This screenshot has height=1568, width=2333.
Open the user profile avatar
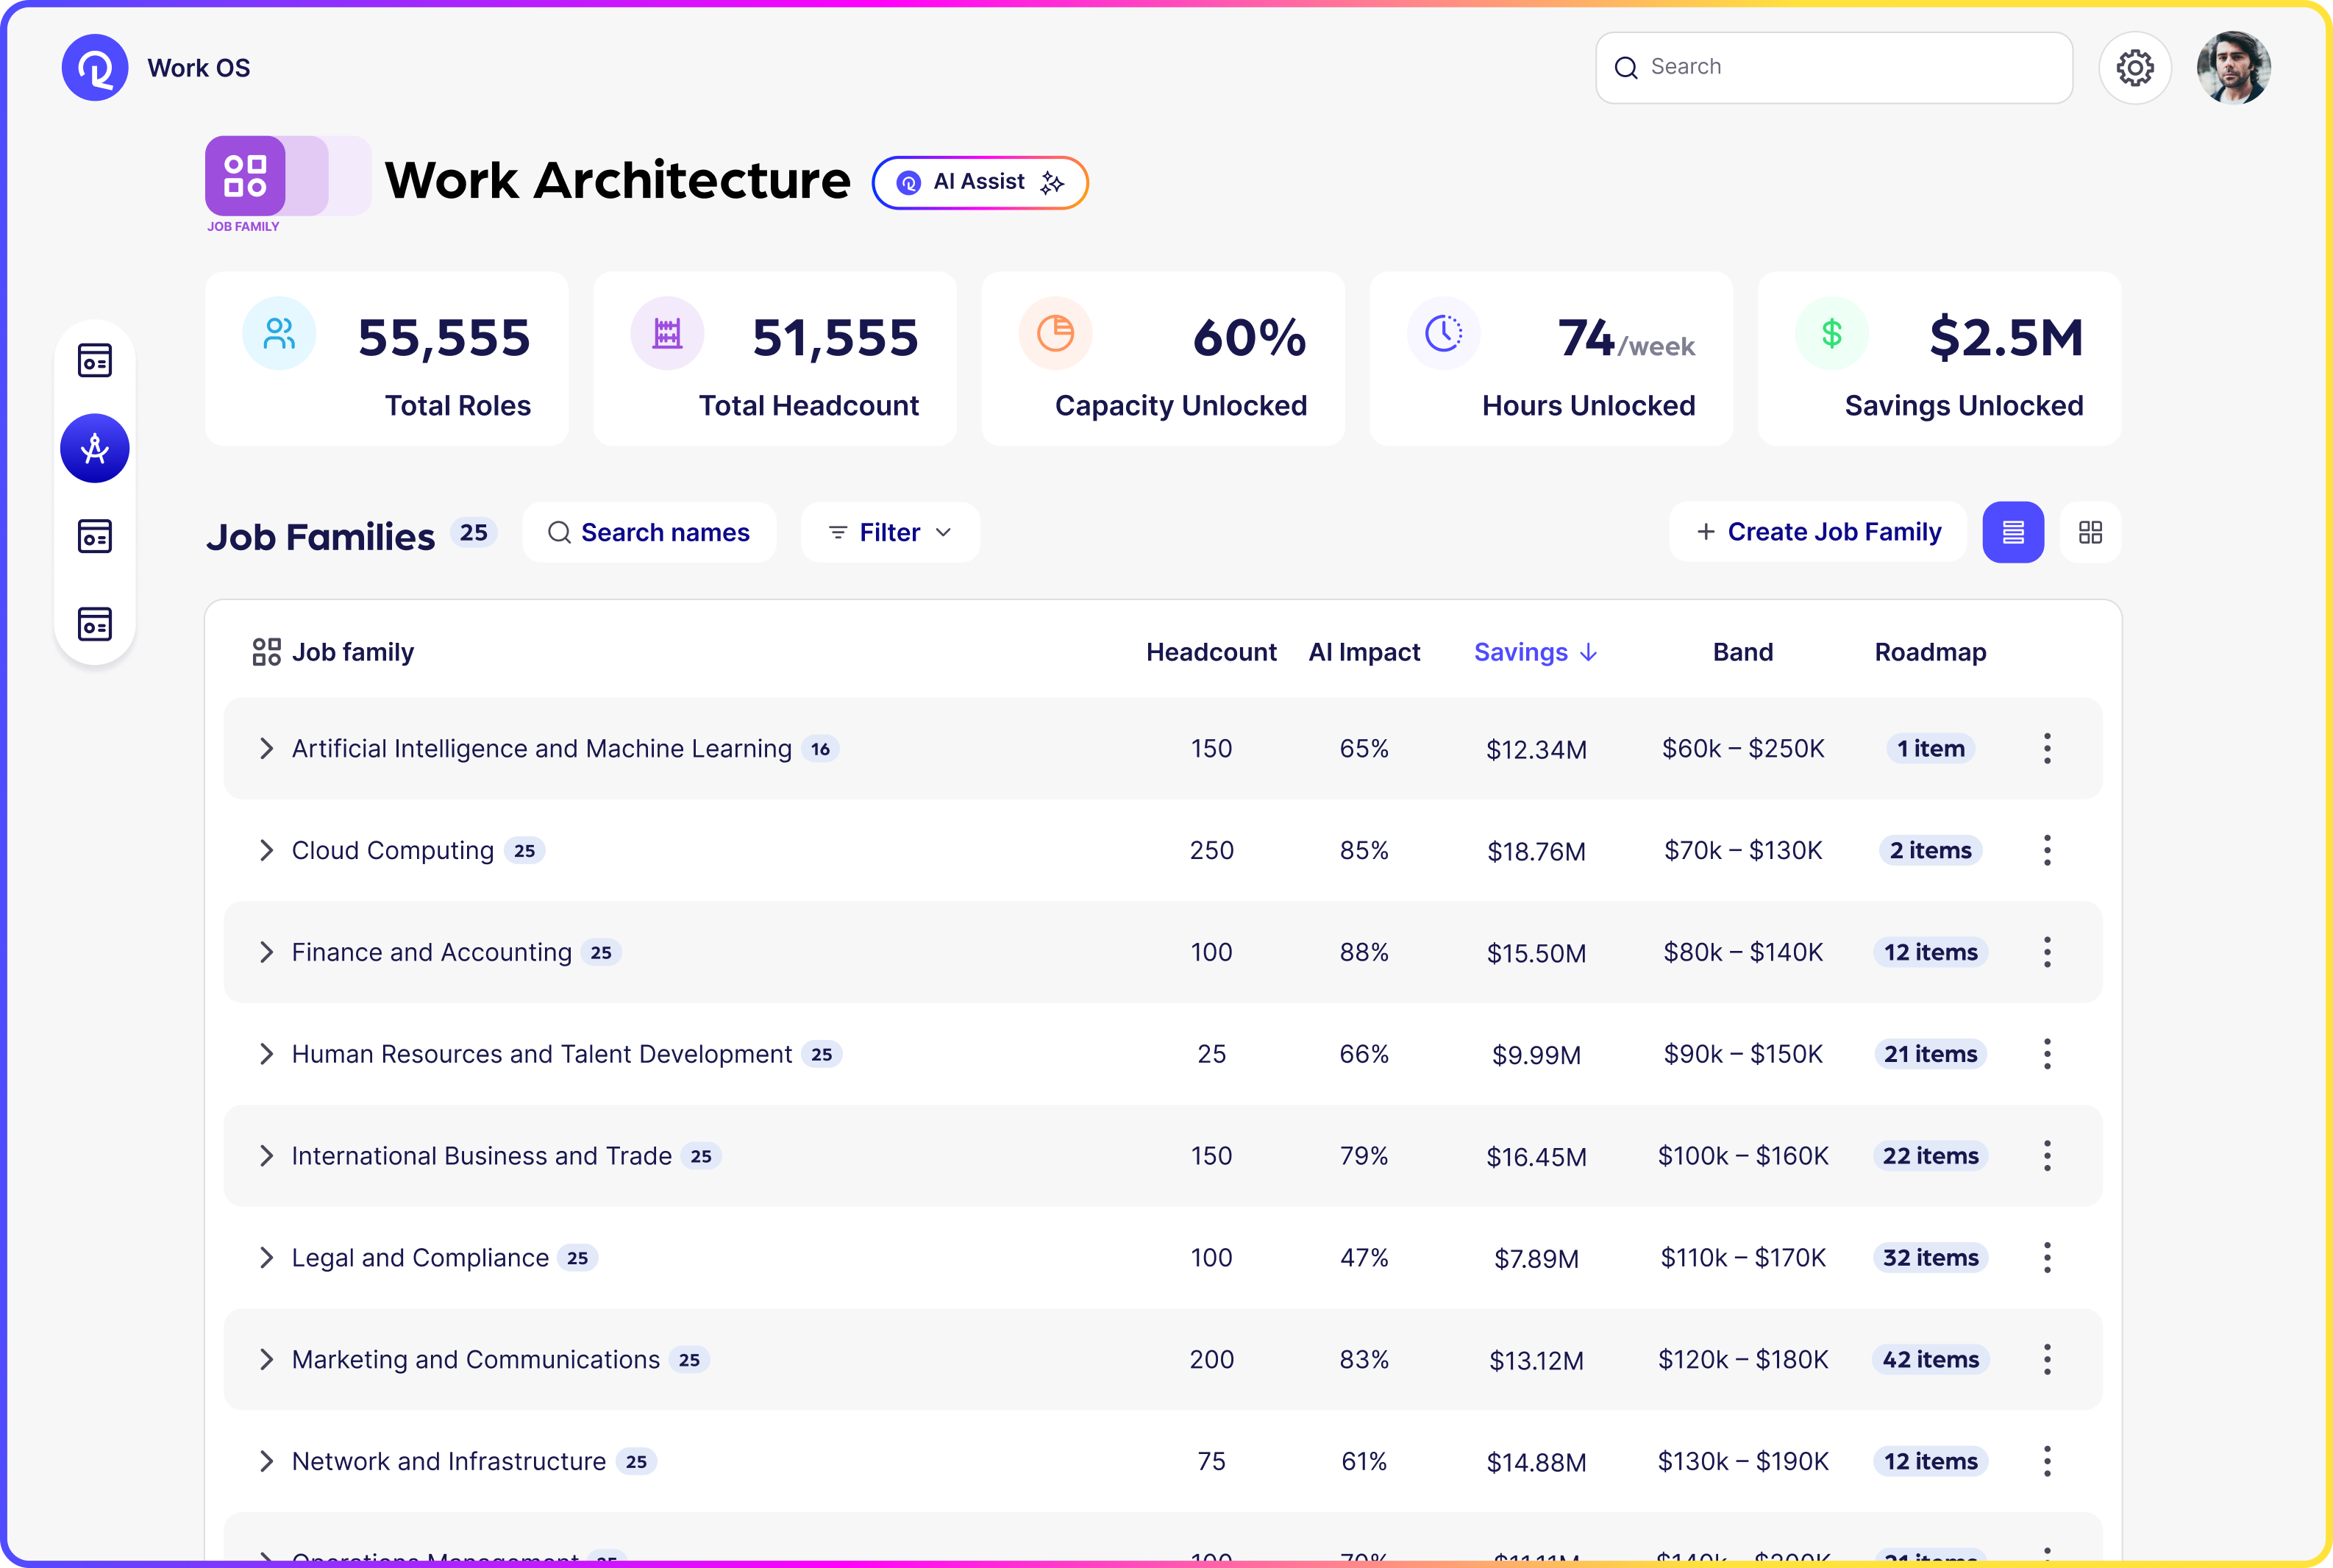pos(2233,68)
